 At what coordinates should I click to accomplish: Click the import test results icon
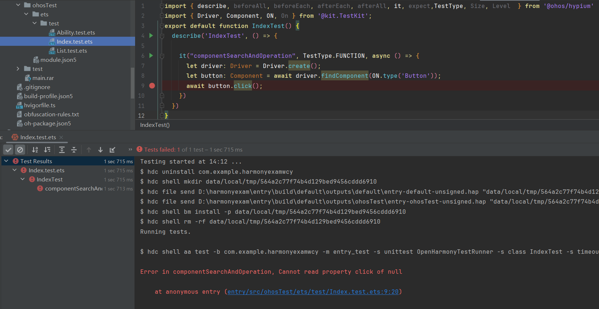click(x=113, y=150)
